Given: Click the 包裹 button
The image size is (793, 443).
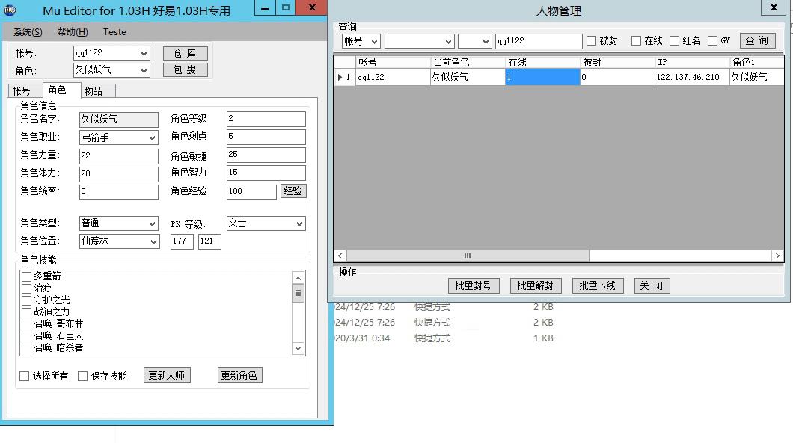Looking at the screenshot, I should [185, 69].
